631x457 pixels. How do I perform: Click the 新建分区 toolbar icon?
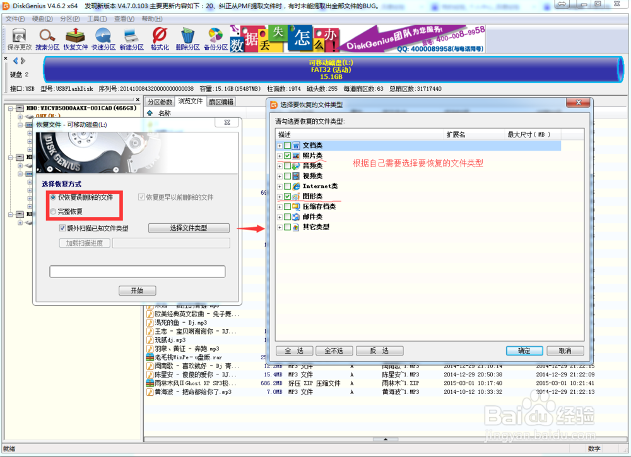(132, 39)
